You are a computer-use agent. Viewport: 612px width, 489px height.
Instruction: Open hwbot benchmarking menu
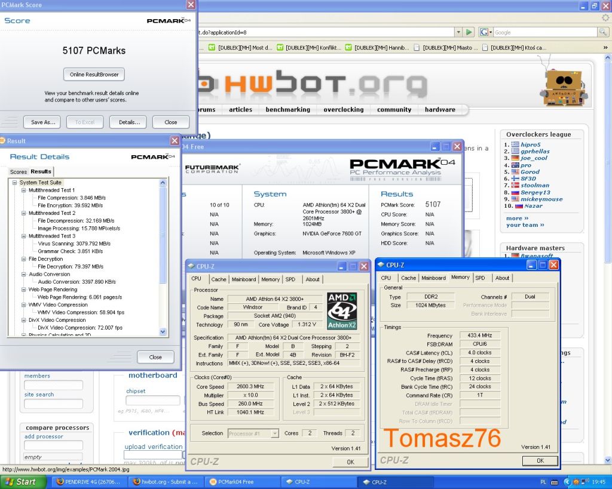coord(287,110)
